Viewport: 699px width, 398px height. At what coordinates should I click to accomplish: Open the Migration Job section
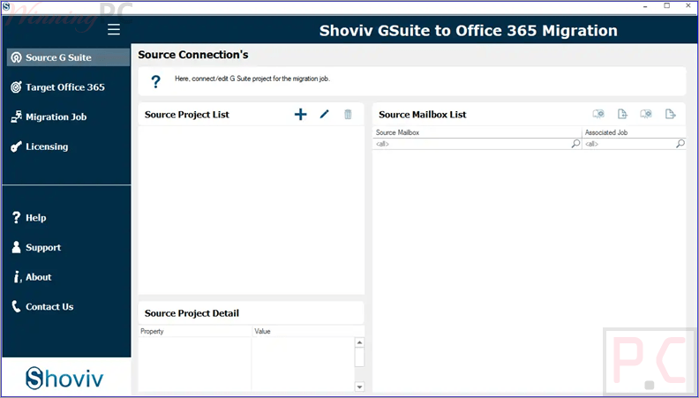click(49, 117)
